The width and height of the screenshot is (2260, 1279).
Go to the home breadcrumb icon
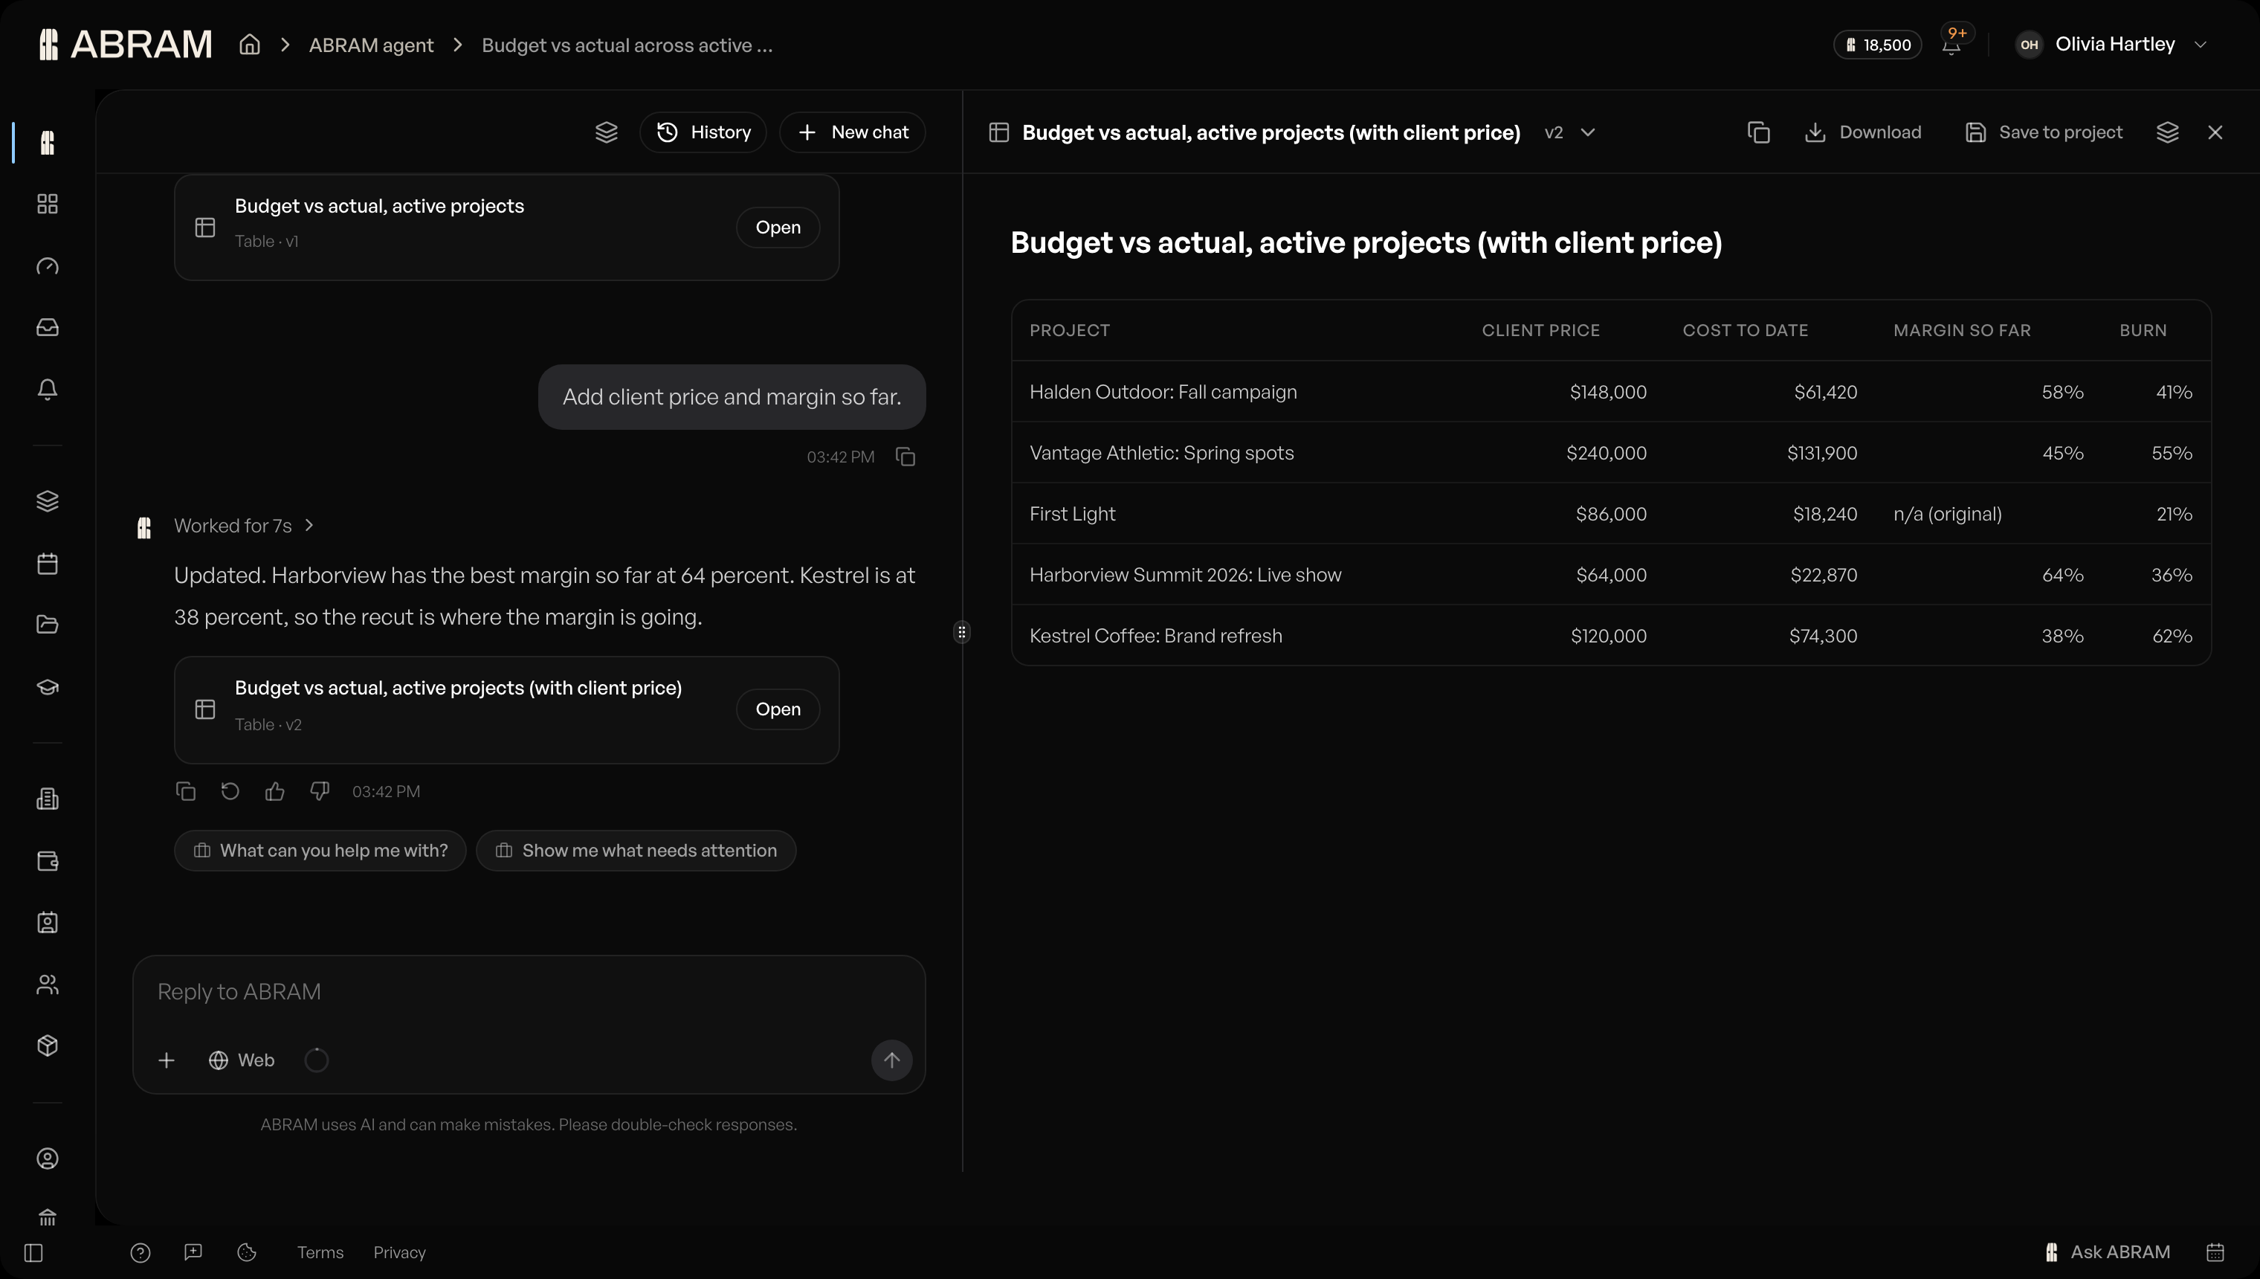(251, 45)
